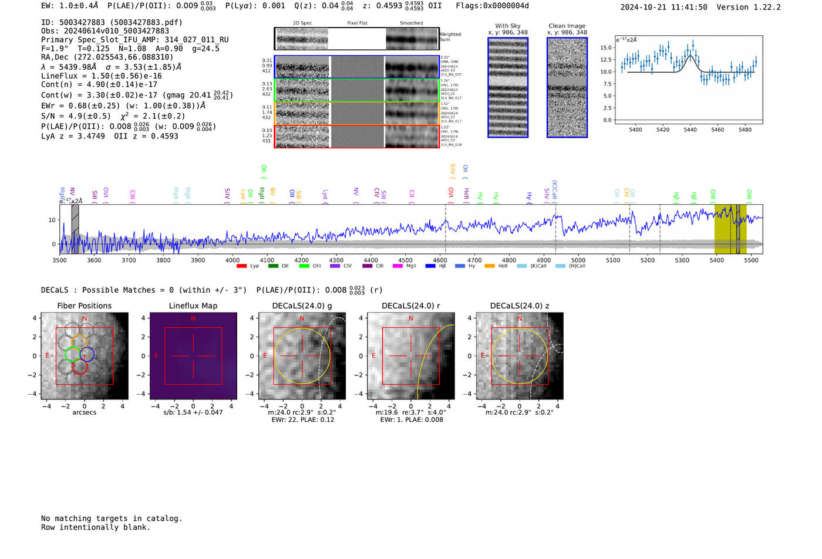Open the DECaLS(24.0) z image
Viewport: 822px width, 559px height.
[x=520, y=356]
